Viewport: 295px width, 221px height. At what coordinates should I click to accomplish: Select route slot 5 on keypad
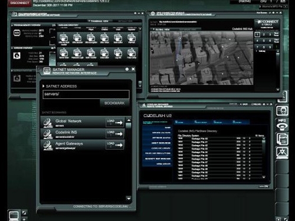[x=264, y=41]
